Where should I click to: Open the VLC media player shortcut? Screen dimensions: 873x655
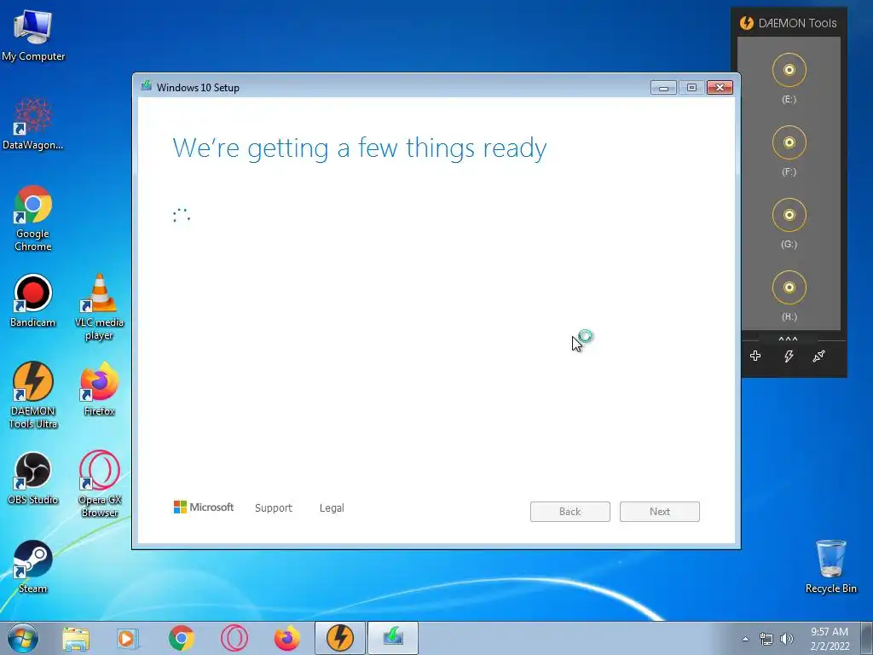click(99, 307)
